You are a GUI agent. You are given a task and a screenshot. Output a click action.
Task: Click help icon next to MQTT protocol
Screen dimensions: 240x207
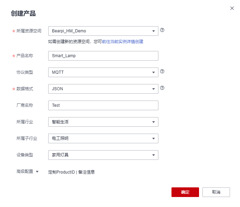click(162, 71)
